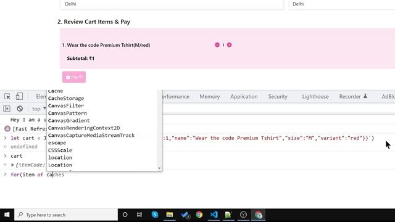Click the Fast Refresh message count badge
Image resolution: width=395 pixels, height=222 pixels.
(x=7, y=129)
